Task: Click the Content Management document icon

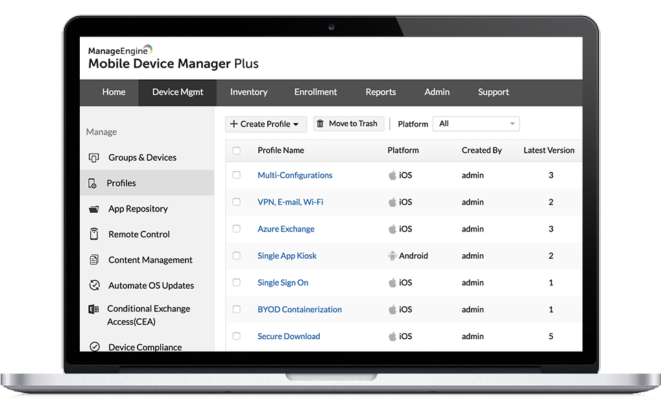Action: 94,259
